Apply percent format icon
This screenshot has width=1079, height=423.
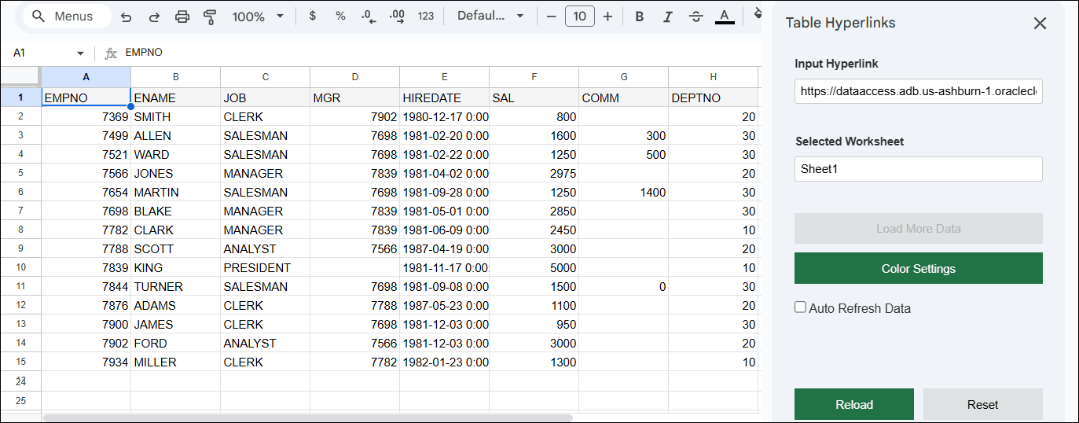point(340,17)
